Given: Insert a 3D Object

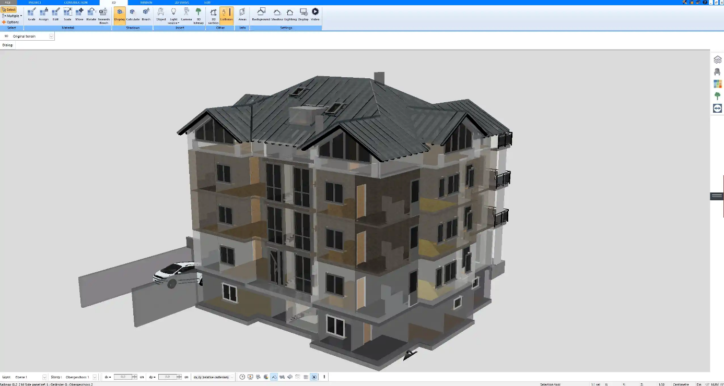Looking at the screenshot, I should coord(161,15).
